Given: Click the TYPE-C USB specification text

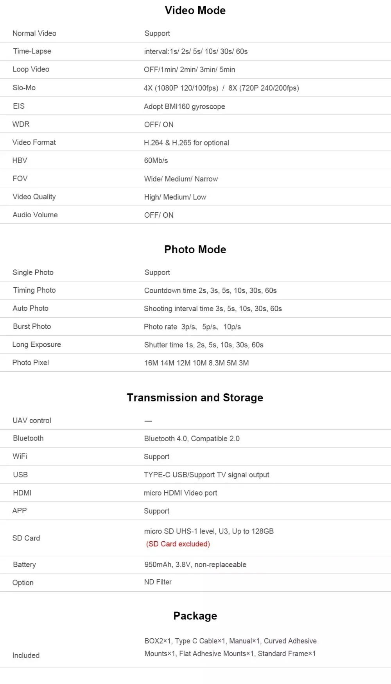Looking at the screenshot, I should 206,475.
